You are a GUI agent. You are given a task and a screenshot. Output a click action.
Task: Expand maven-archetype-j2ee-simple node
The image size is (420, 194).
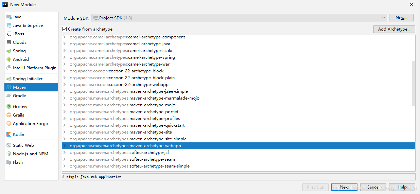coord(64,91)
